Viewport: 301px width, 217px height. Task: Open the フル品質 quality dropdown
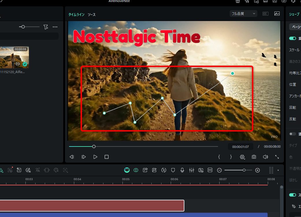(243, 14)
